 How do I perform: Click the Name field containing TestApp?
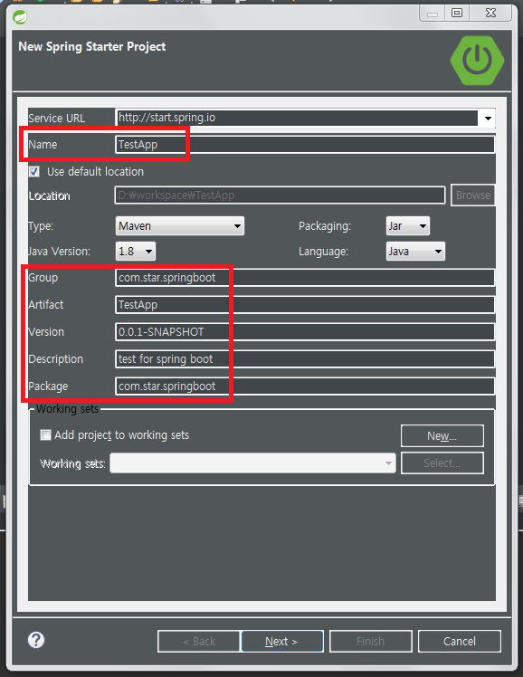coord(305,145)
